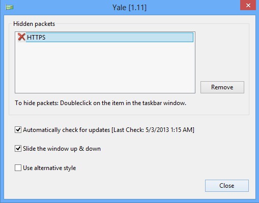Select the HTTPS entry in hidden packets list
Viewport: 259px width, 203px height.
pos(105,37)
